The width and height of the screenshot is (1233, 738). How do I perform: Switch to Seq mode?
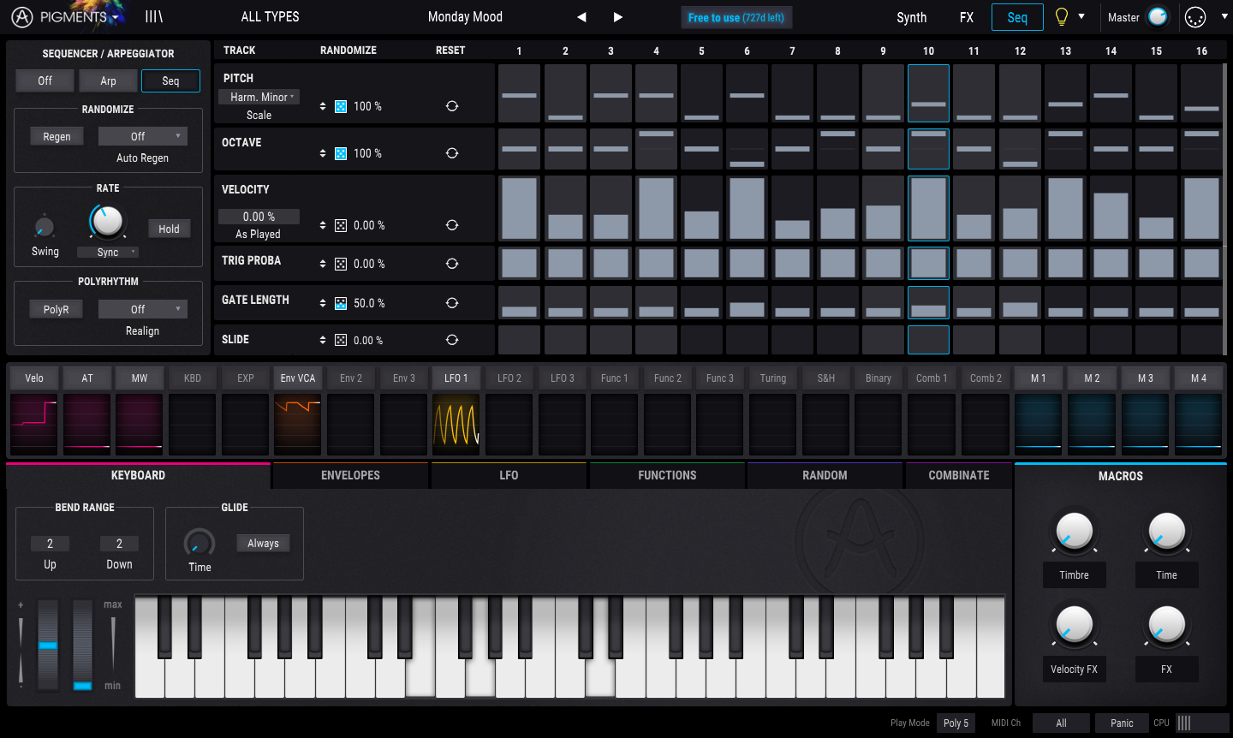[x=171, y=80]
